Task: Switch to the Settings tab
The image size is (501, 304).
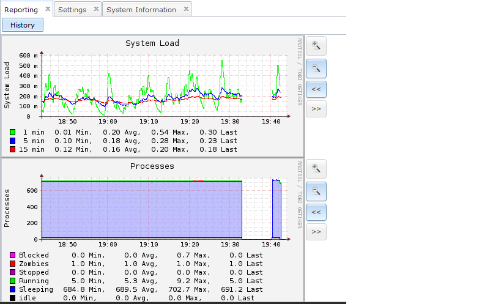Action: pos(72,10)
